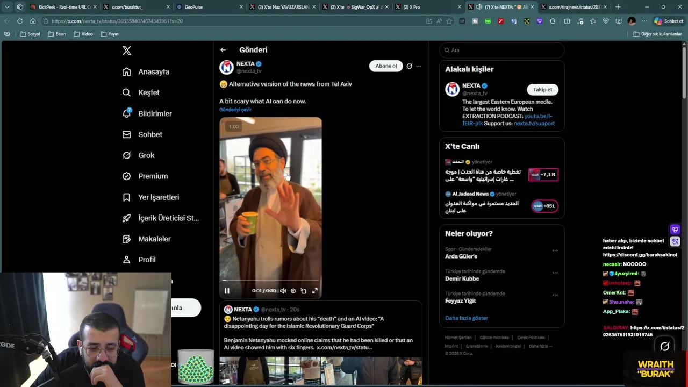Open İçerik Üreticisi Stüdyosu
The height and width of the screenshot is (387, 688).
[x=160, y=218]
